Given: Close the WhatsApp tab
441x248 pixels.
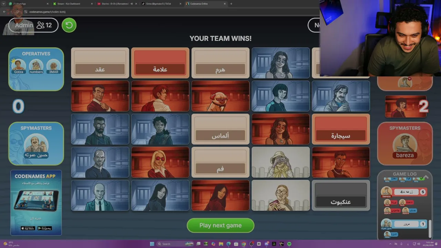Looking at the screenshot, I should coord(48,4).
